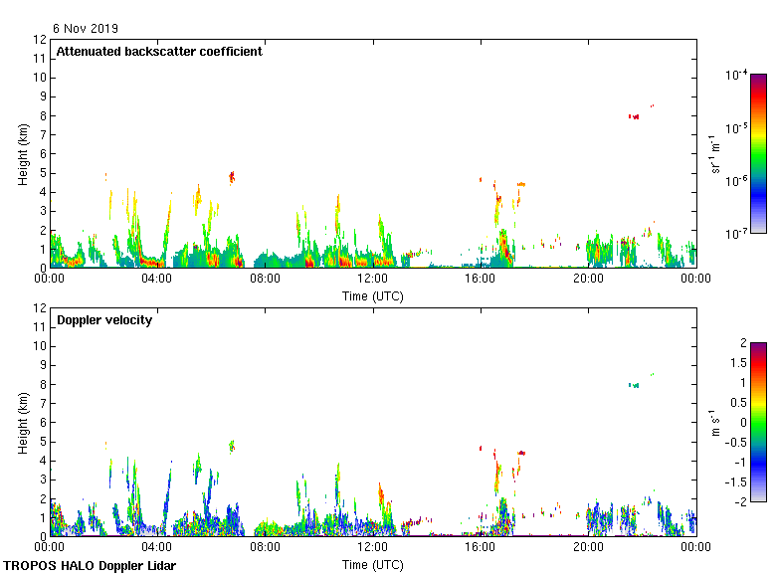Screen dimensions: 776x577
Task: Click the "Height (km)" axis label of the bottom plot
Action: click(x=23, y=423)
